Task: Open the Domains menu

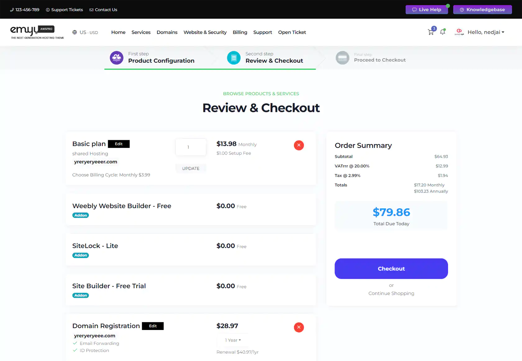Action: coord(167,32)
